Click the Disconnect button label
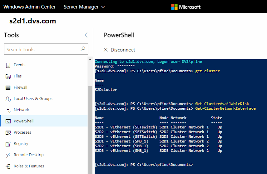 [123, 50]
